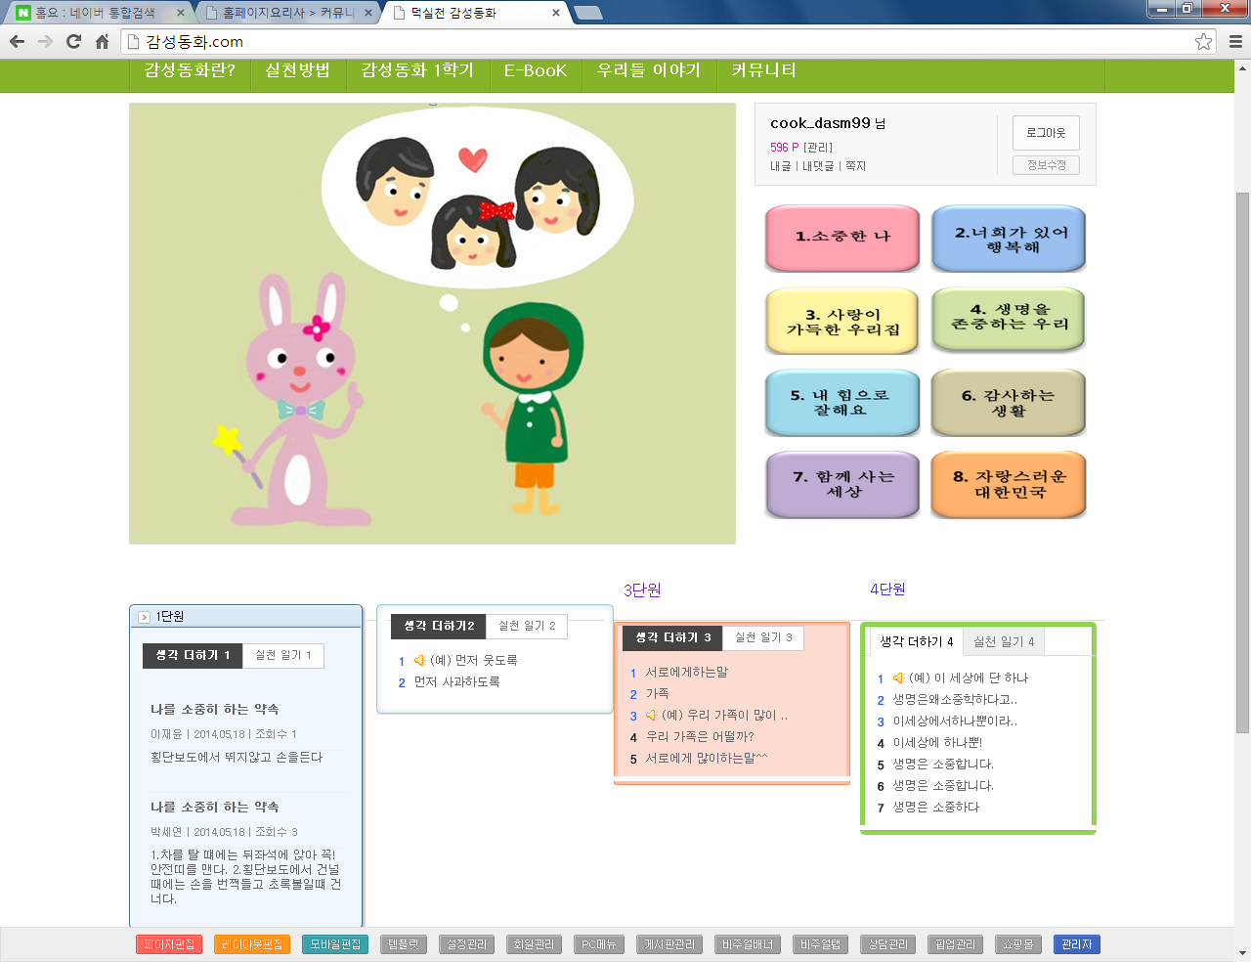The image size is (1251, 962).
Task: Click the page's vertical scrollbar
Action: 1242,459
